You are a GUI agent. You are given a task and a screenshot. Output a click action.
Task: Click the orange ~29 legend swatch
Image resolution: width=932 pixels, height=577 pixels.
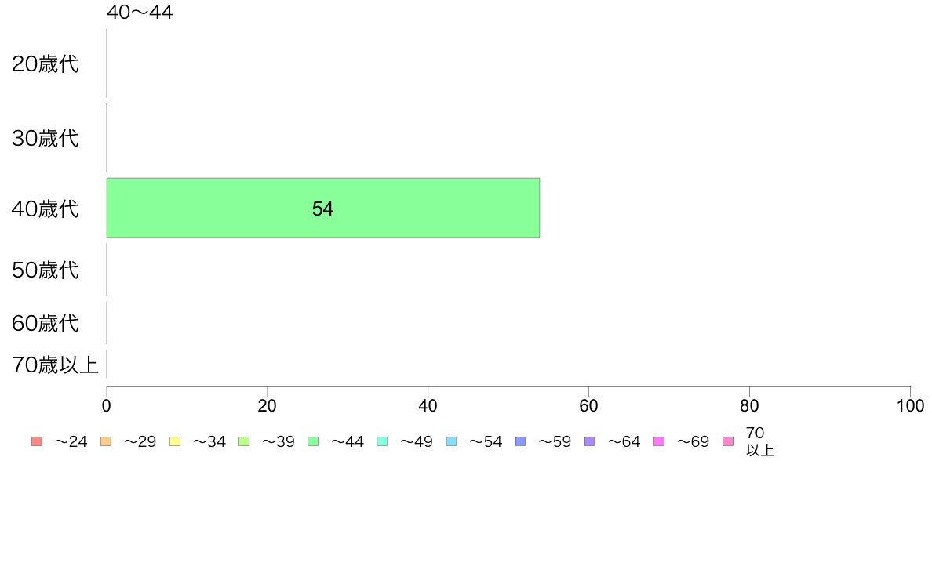point(106,441)
